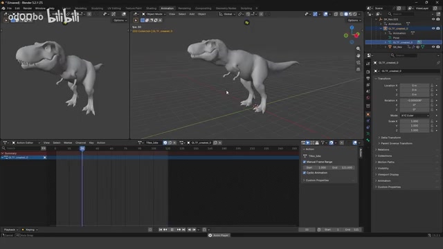Click the Scale X value field

[x=415, y=121]
